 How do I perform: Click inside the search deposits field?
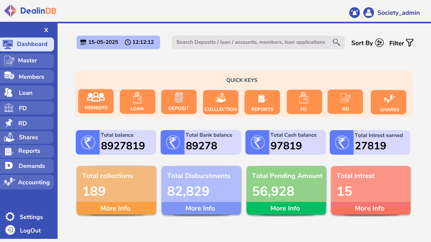[252, 42]
